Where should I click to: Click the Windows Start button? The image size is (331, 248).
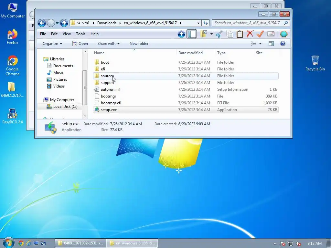[8, 243]
